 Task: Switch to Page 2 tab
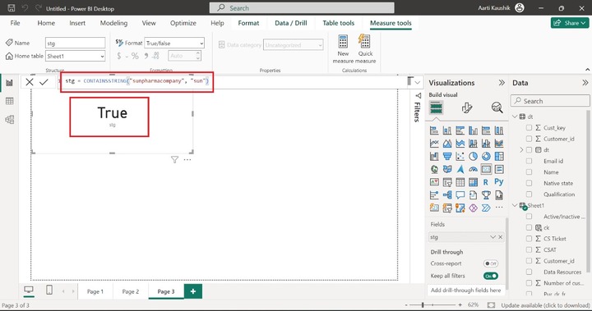pos(130,291)
